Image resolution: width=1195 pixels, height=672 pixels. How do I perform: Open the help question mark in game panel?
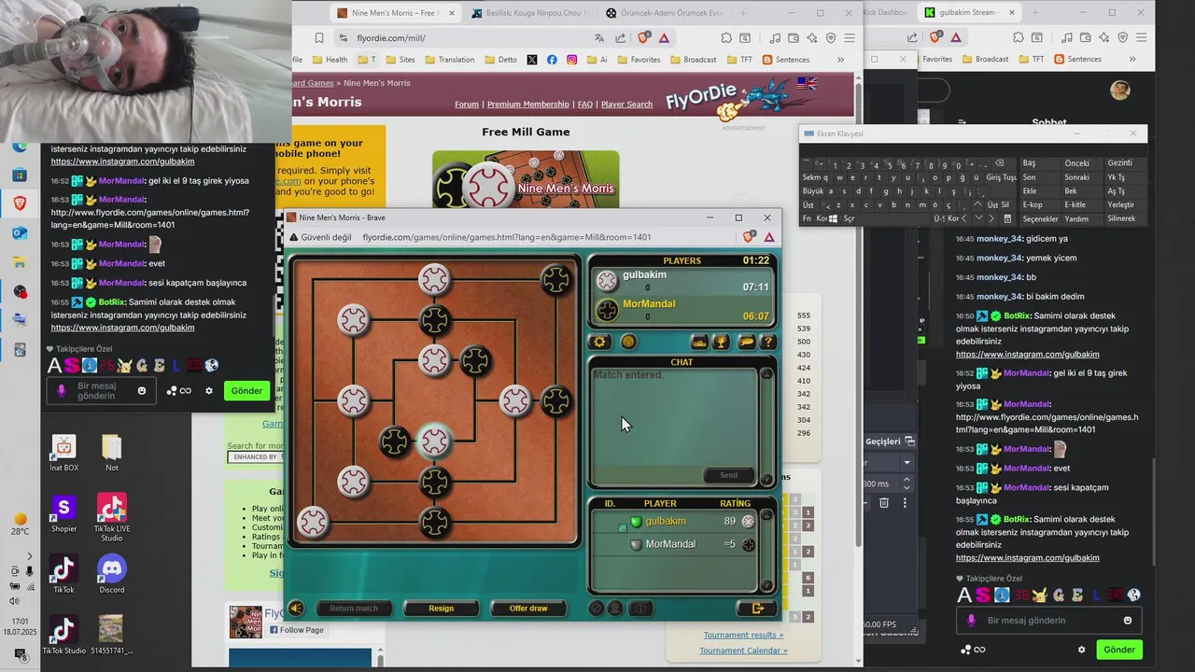pos(767,343)
